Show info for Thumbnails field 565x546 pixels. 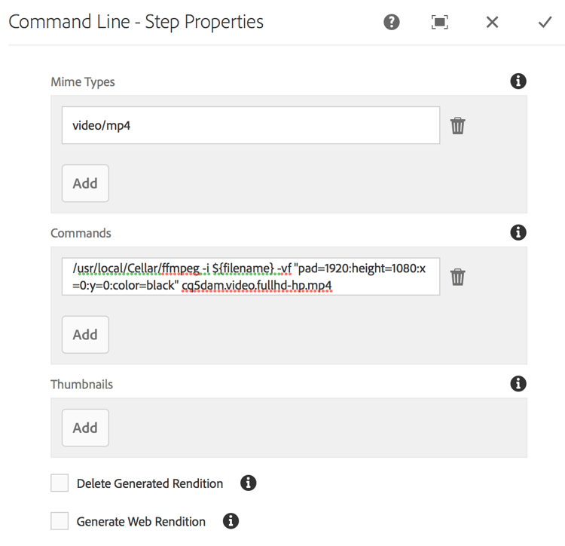point(518,384)
